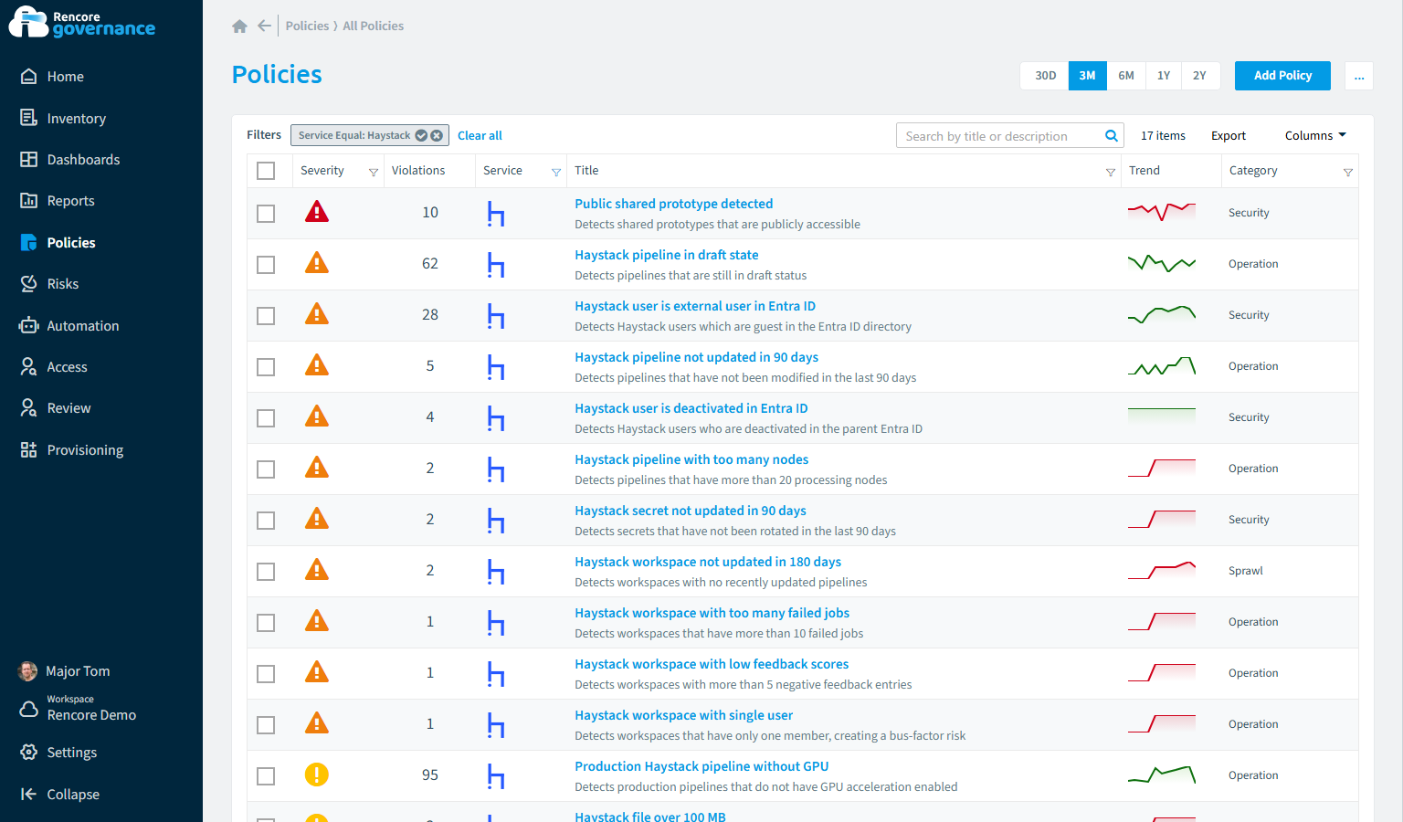Toggle the select-all header checkbox

click(266, 171)
